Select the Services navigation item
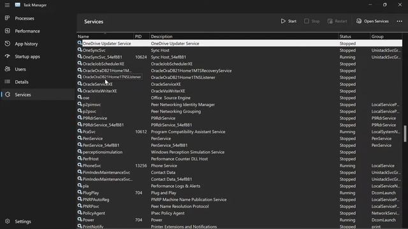 pyautogui.click(x=38, y=95)
